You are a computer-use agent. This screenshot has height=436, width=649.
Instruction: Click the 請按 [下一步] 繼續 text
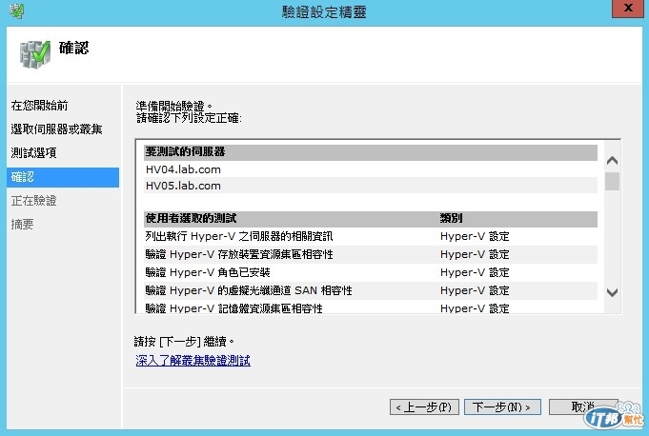click(184, 342)
